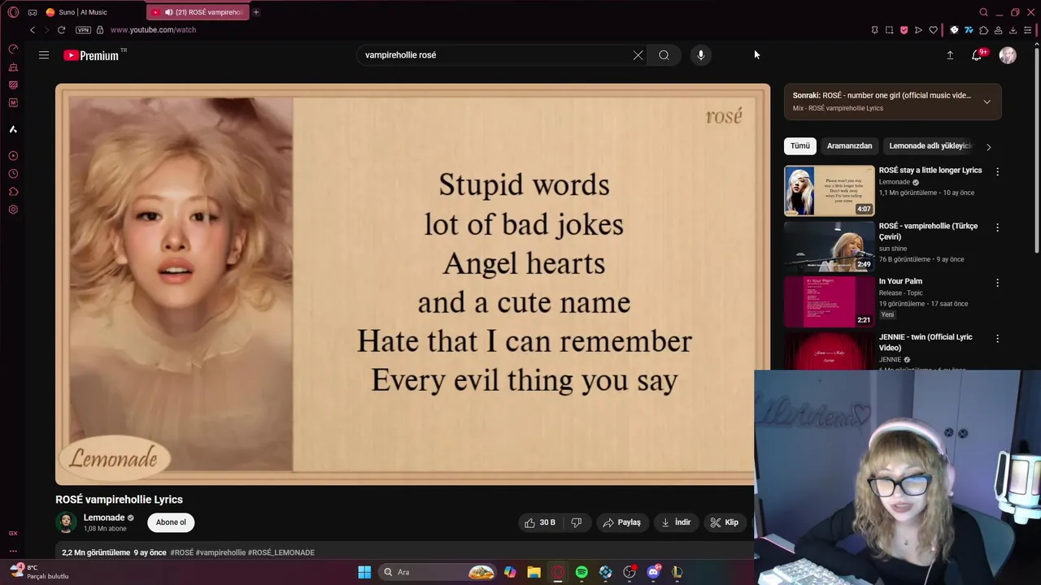Download the video using İndir

(676, 522)
